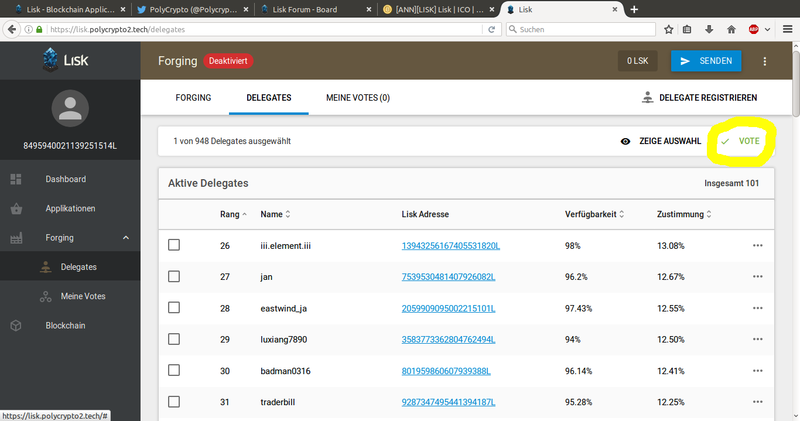Open Dashboard from the sidebar
This screenshot has height=421, width=800.
pos(66,179)
